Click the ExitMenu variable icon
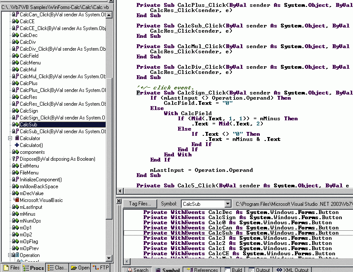The width and height of the screenshot is (353, 272). 15,166
